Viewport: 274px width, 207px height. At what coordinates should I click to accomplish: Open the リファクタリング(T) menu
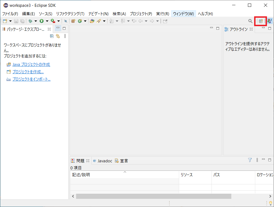70,14
